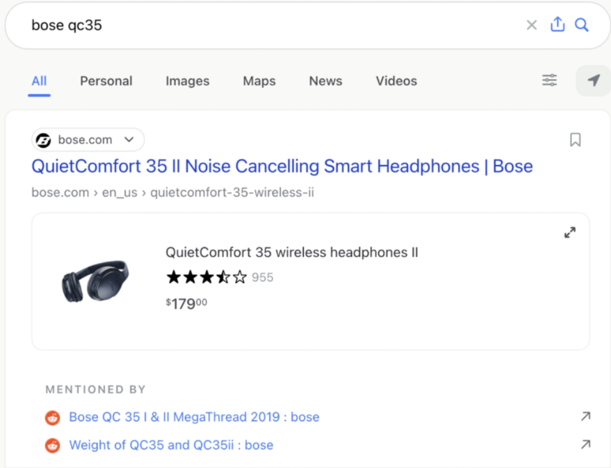611x468 pixels.
Task: Click into the search field containing bose qc35
Action: click(x=270, y=25)
